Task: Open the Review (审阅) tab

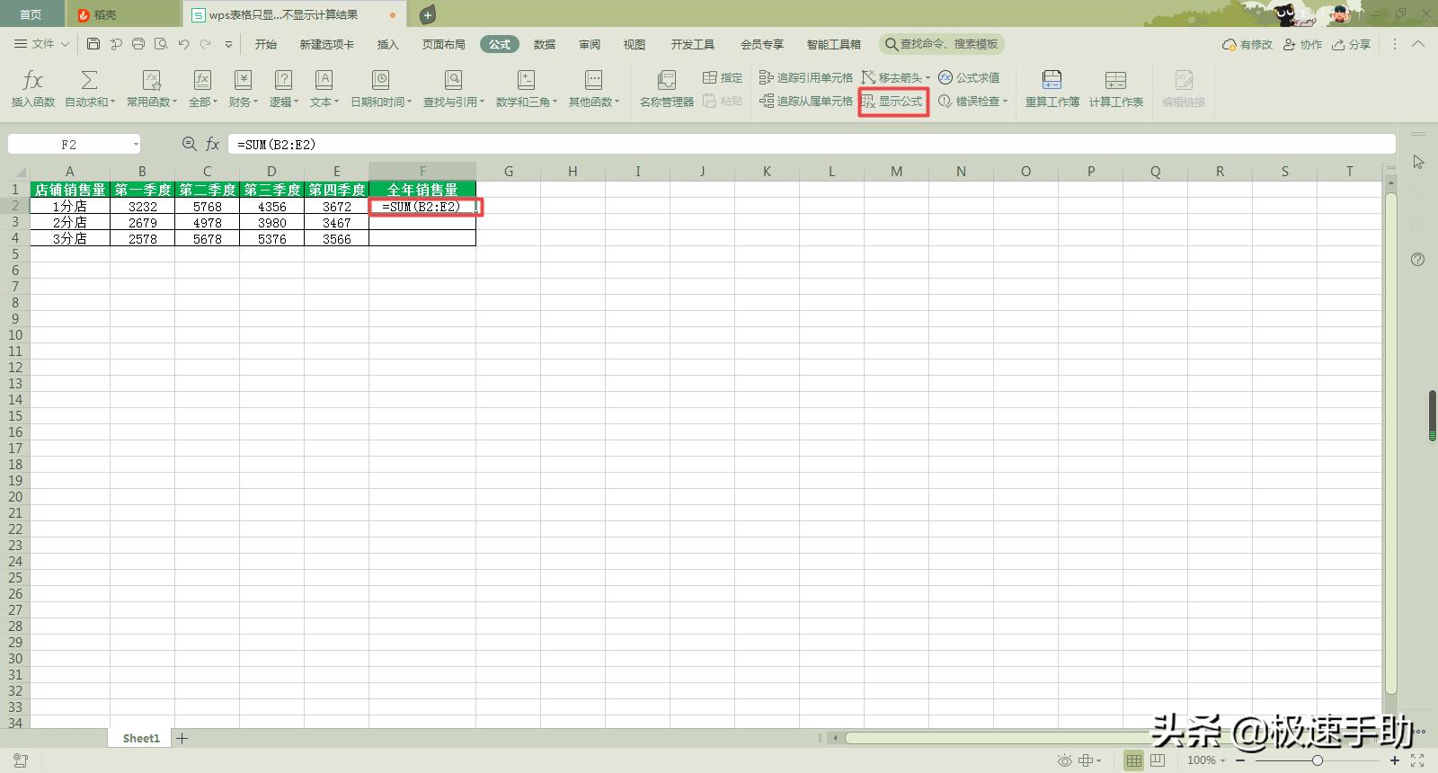Action: 590,44
